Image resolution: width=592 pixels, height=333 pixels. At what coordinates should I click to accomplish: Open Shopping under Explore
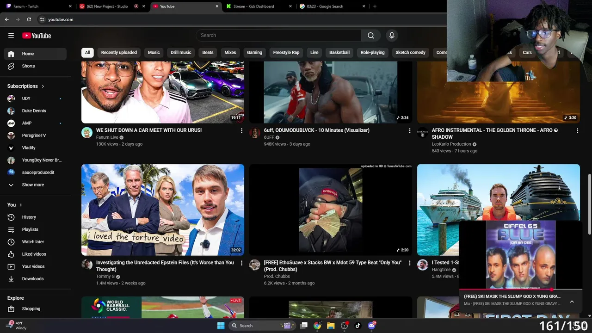35,309
